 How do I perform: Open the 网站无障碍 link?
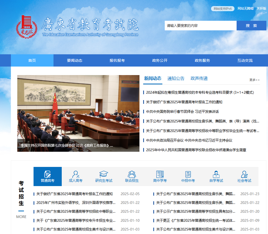click(x=245, y=8)
